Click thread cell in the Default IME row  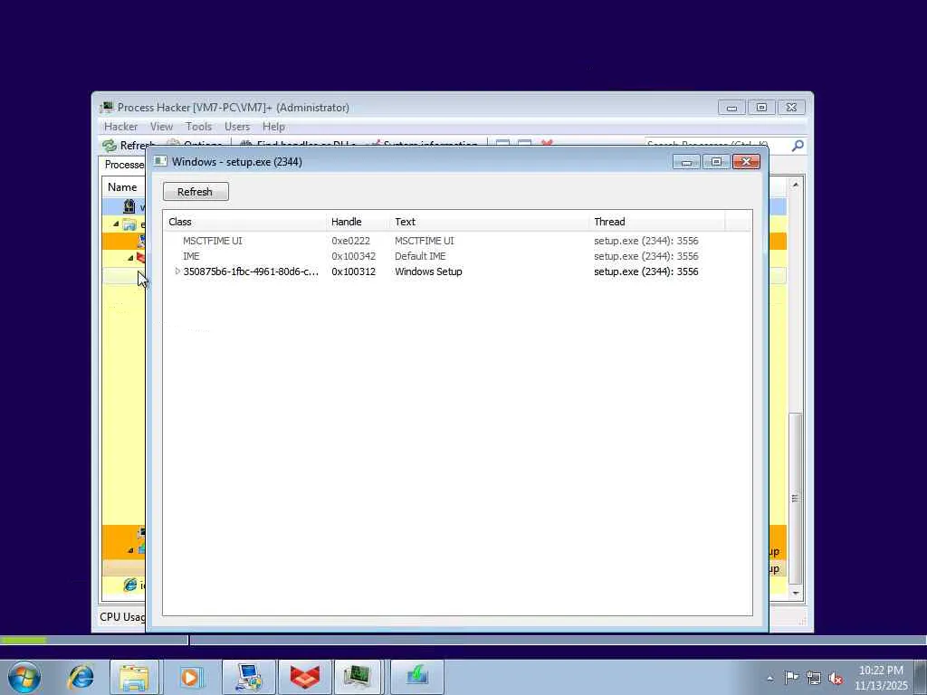tap(646, 256)
